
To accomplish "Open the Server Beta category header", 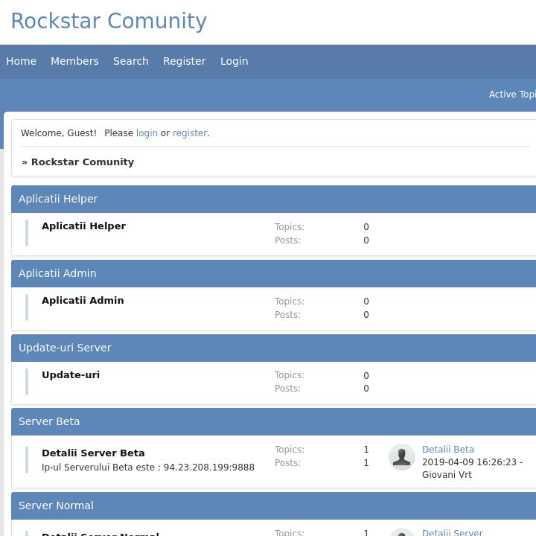I will pos(49,421).
